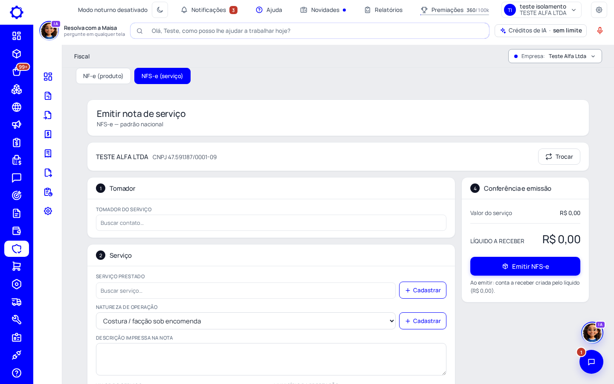This screenshot has height=384, width=614.
Task: Open the cash register icon in the sidebar
Action: [x=17, y=160]
